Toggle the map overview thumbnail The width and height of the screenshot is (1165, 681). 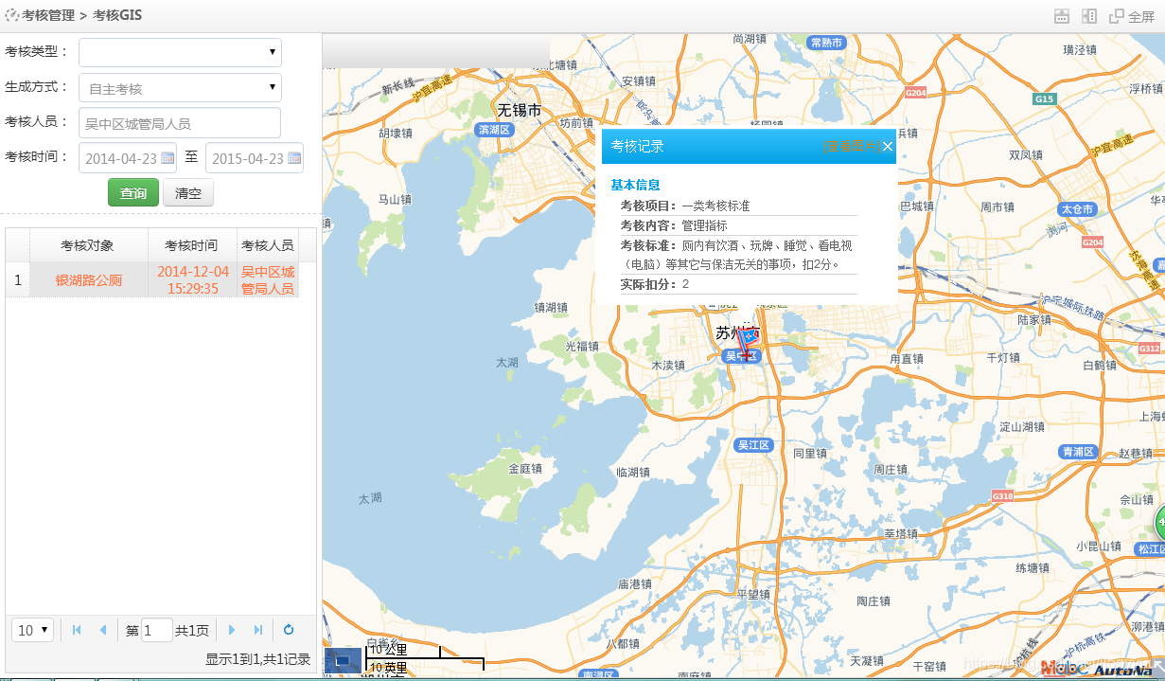tap(343, 660)
